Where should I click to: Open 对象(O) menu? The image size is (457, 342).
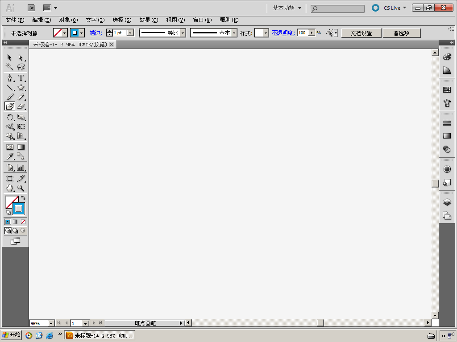(x=68, y=20)
